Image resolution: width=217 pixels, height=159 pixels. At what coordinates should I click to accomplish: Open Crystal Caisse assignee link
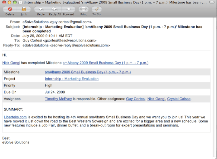pyautogui.click(x=179, y=99)
